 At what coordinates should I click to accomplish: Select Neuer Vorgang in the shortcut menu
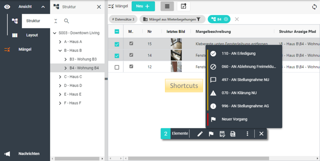coord(234,119)
